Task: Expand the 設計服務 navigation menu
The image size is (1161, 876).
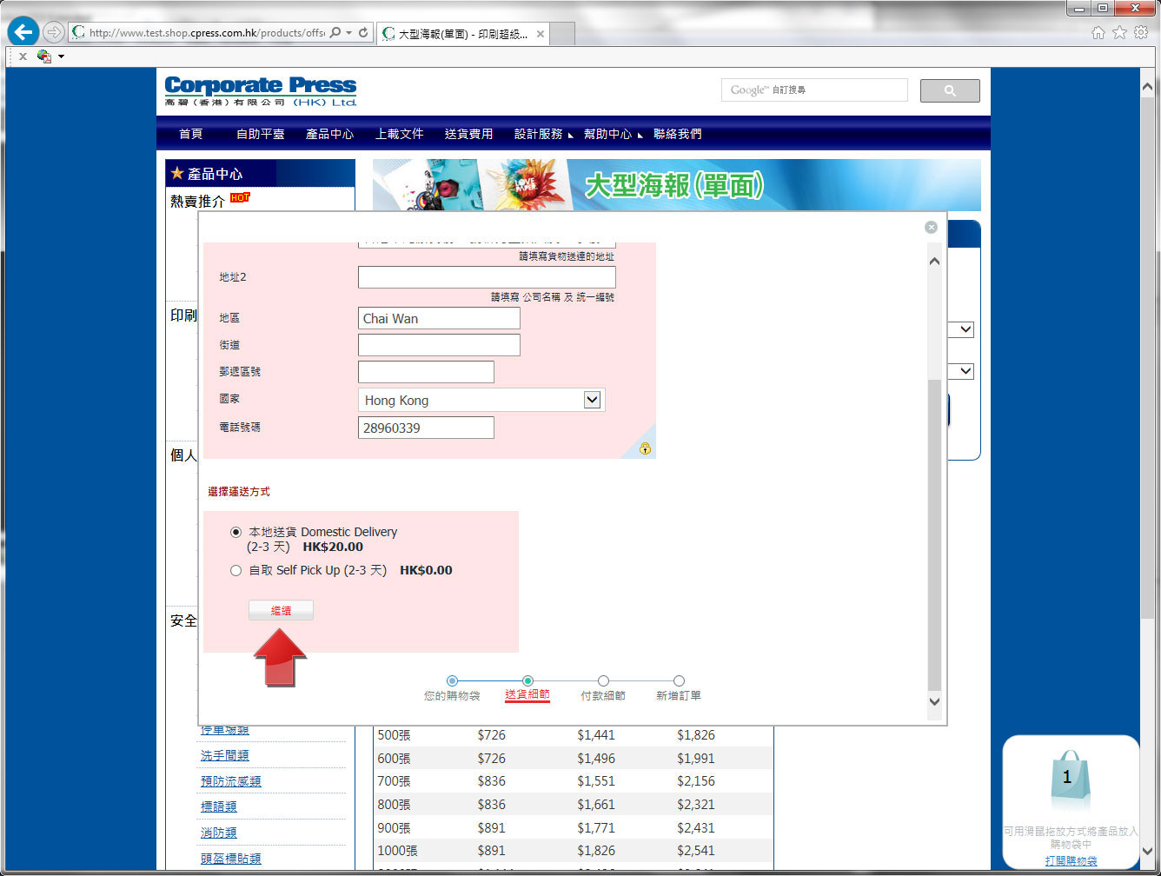Action: point(539,134)
